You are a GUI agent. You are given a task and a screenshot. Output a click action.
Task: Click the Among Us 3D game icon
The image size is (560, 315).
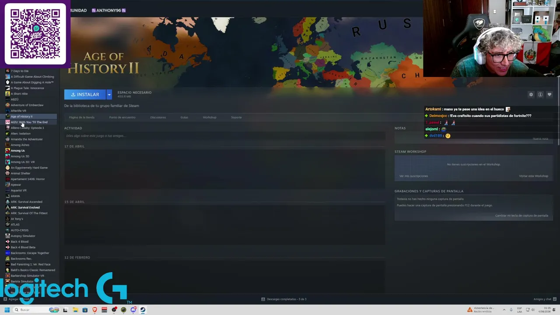click(7, 156)
